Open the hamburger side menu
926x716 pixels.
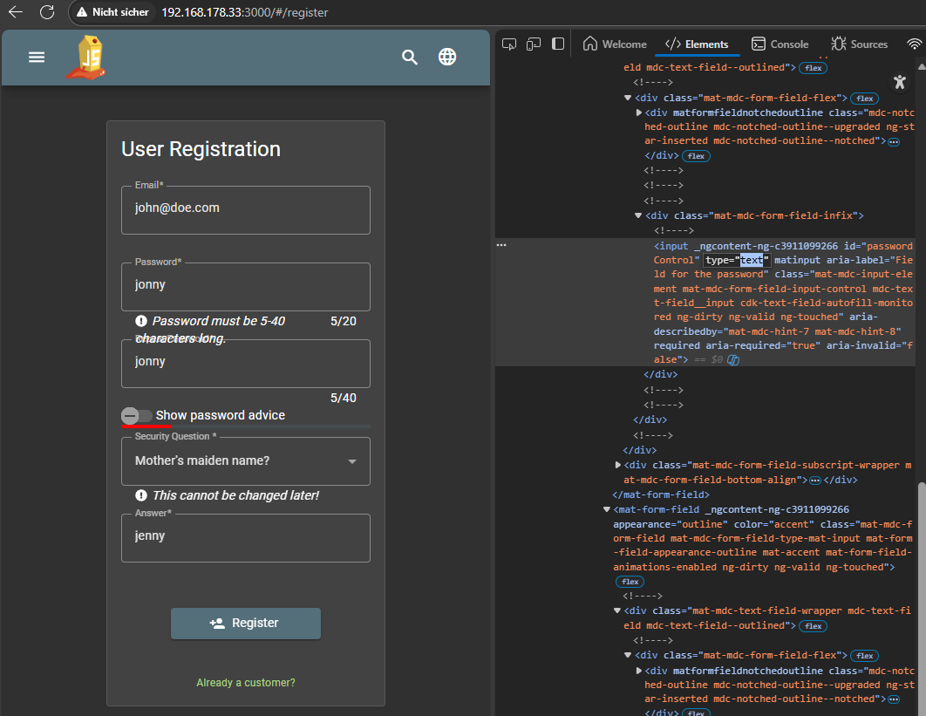coord(37,58)
